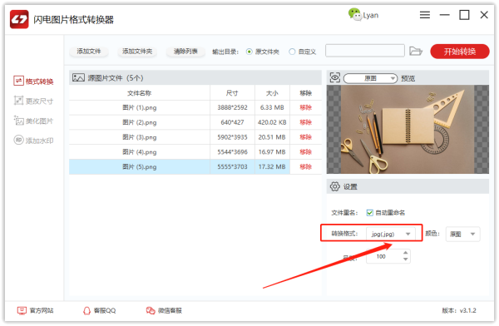Open the hamburger main menu
The width and height of the screenshot is (499, 326).
point(424,15)
